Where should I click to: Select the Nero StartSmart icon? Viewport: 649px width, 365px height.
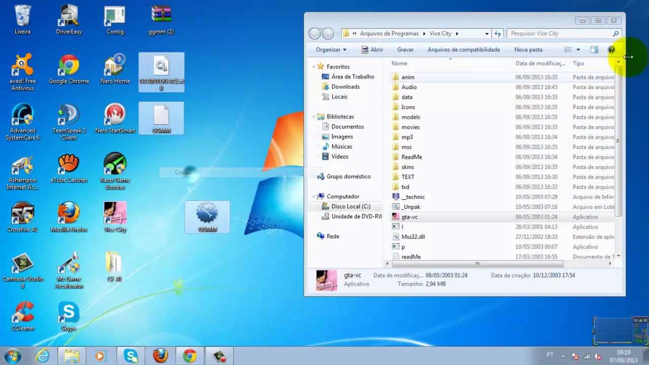click(115, 119)
